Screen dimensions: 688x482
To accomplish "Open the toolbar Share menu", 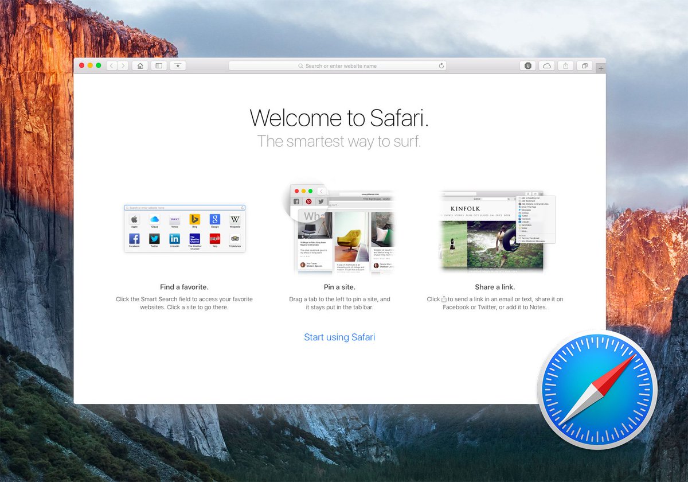I will tap(566, 66).
